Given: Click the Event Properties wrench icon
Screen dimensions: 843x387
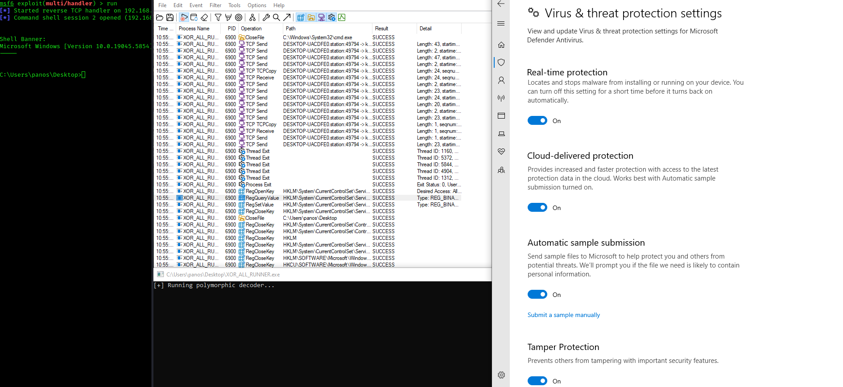Looking at the screenshot, I should pos(266,17).
